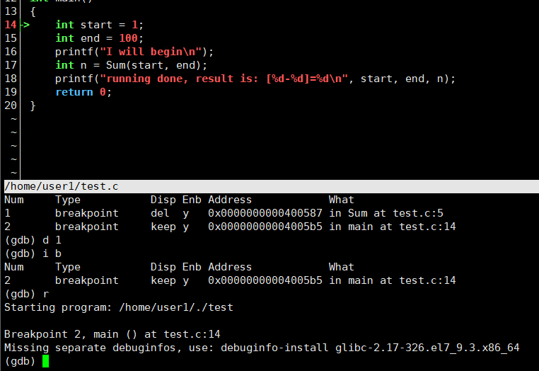This screenshot has width=539, height=371.
Task: Click the gdb prompt cursor block
Action: coord(46,361)
